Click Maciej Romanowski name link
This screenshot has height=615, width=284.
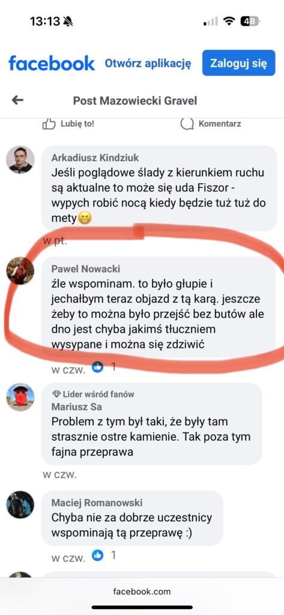click(97, 503)
